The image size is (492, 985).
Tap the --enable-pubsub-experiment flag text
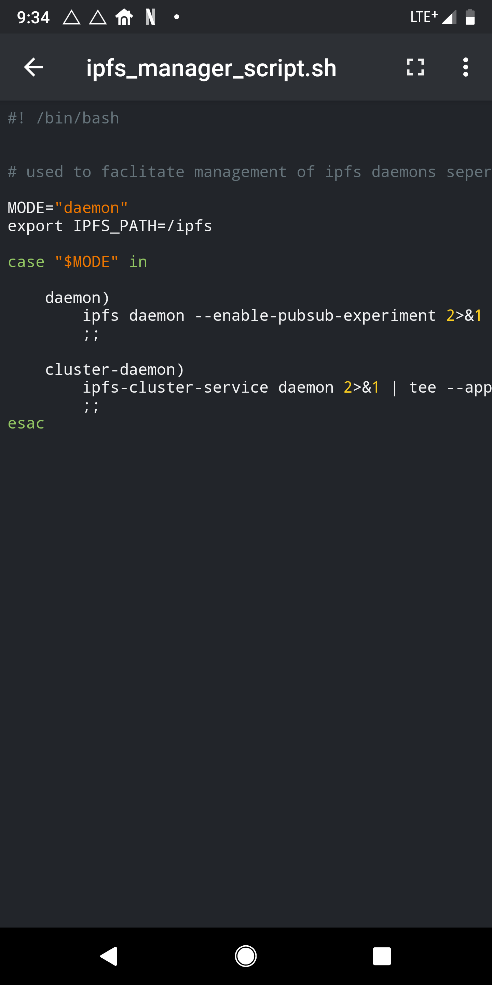pyautogui.click(x=315, y=315)
